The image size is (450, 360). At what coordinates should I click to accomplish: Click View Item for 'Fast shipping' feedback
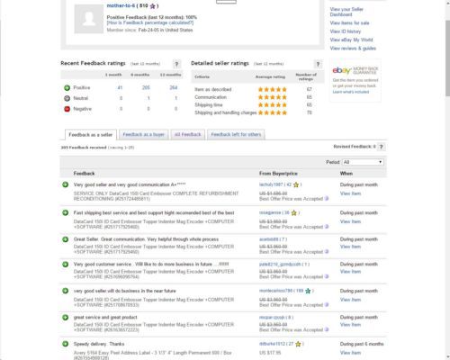point(350,221)
